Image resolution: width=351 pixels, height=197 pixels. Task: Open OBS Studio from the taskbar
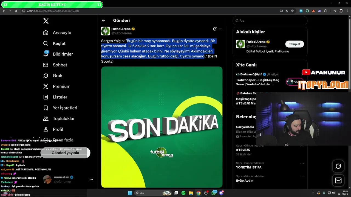[206, 193]
